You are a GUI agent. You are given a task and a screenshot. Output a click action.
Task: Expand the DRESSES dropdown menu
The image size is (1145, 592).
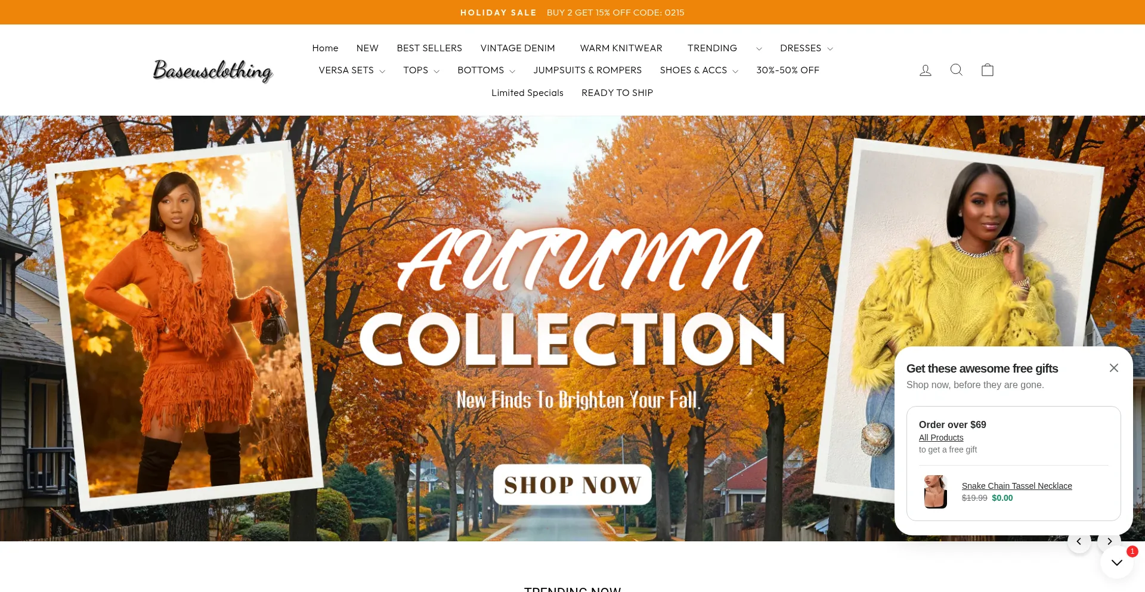point(806,48)
